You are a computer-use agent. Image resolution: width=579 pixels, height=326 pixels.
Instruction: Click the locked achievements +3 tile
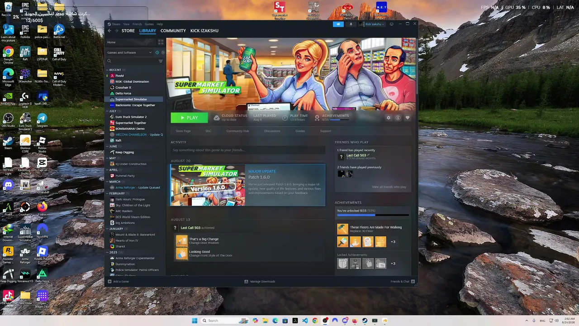393,264
